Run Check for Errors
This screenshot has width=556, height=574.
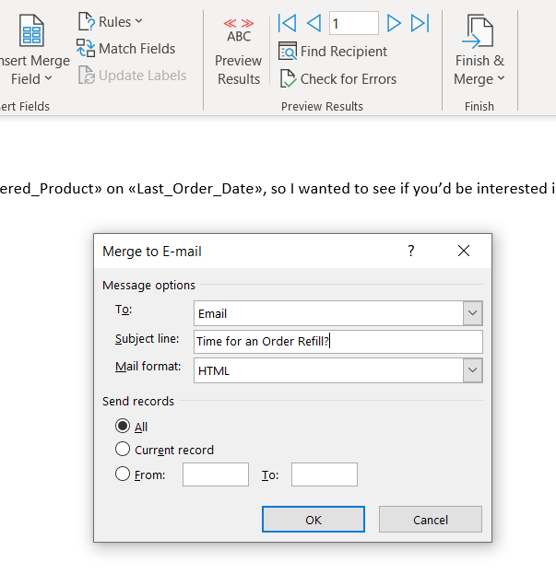tap(337, 79)
